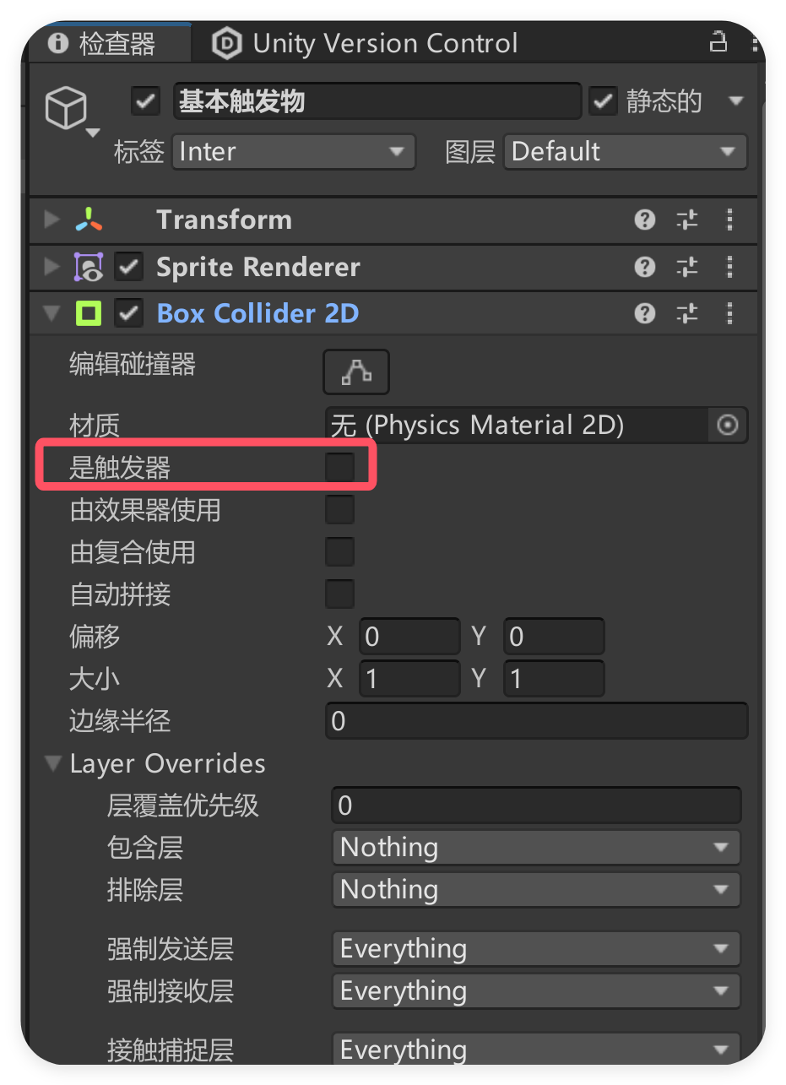Switch to Unity Version Control tab
The height and width of the screenshot is (1085, 786).
[x=368, y=43]
